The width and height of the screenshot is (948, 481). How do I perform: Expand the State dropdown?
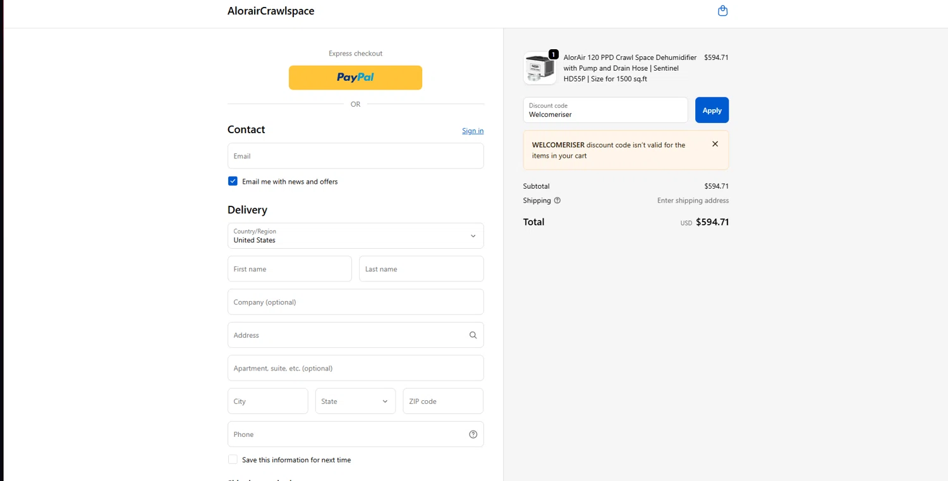(355, 401)
